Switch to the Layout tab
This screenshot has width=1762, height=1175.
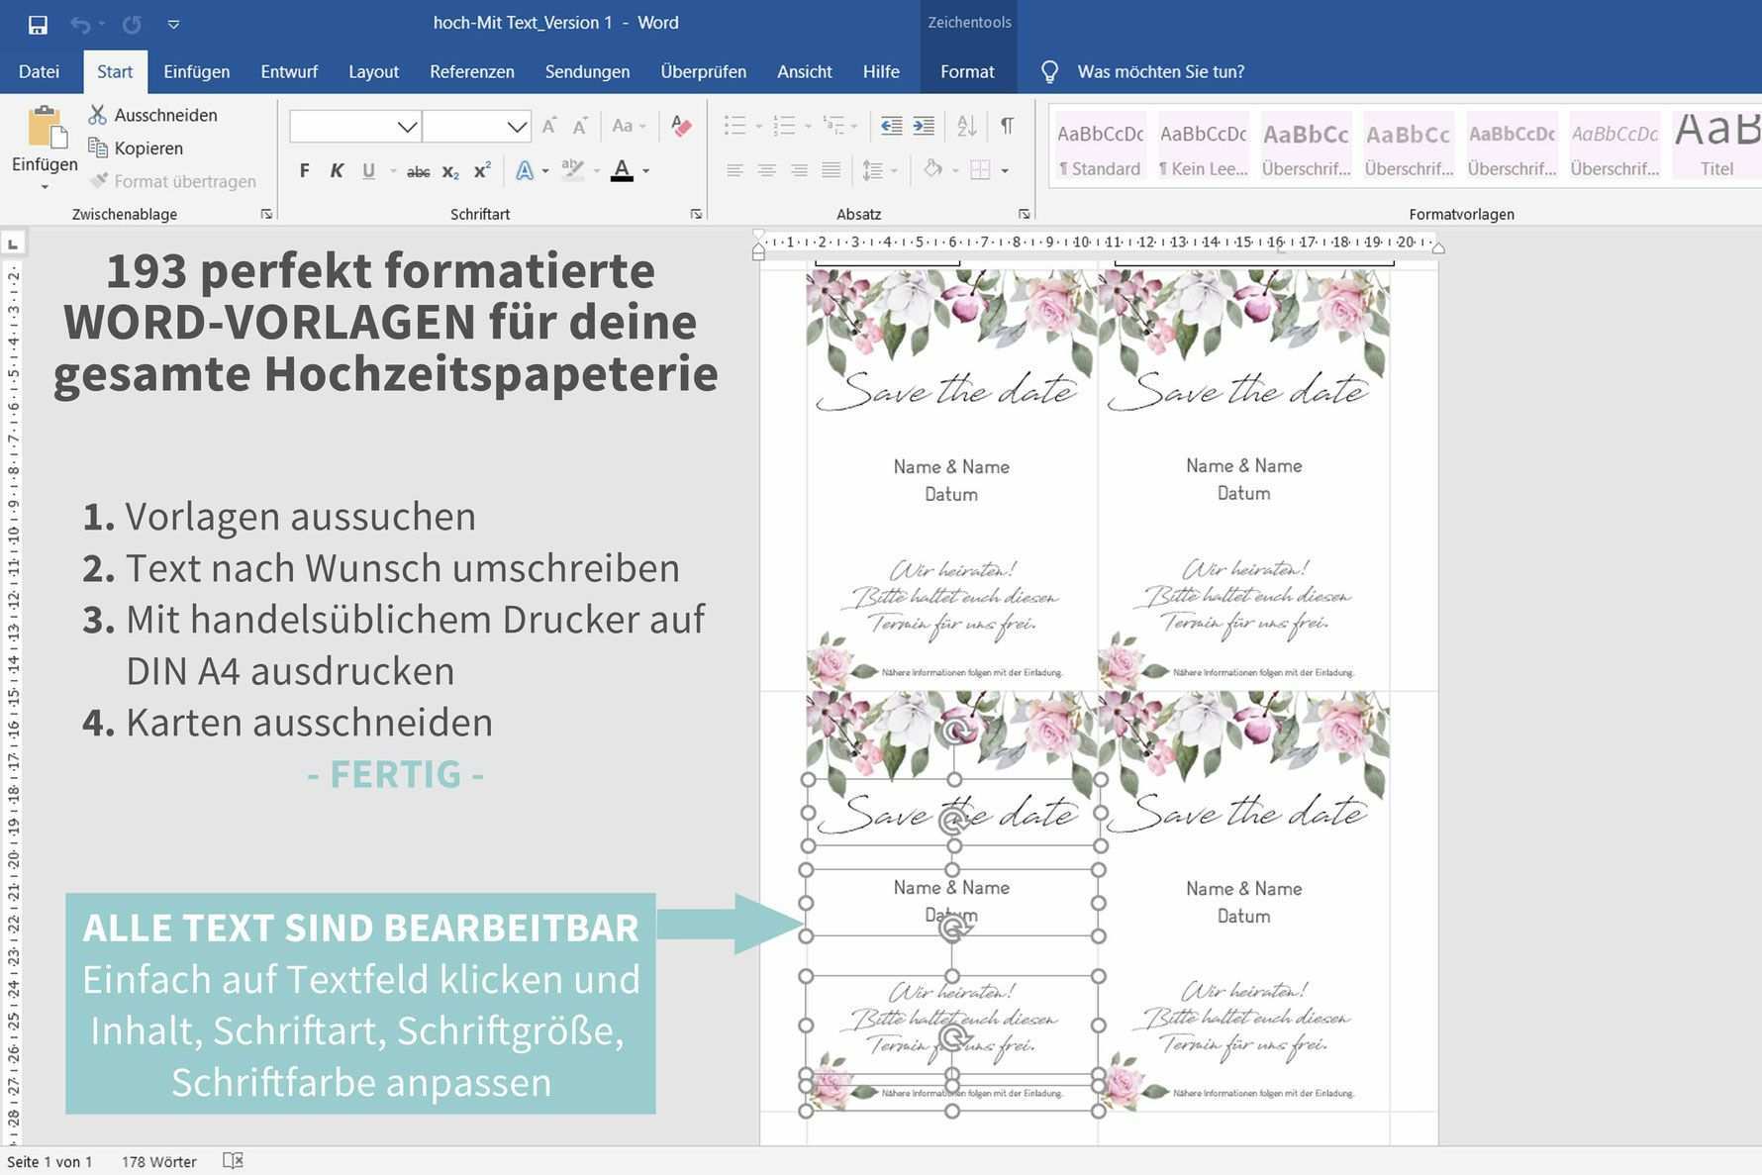tap(373, 71)
